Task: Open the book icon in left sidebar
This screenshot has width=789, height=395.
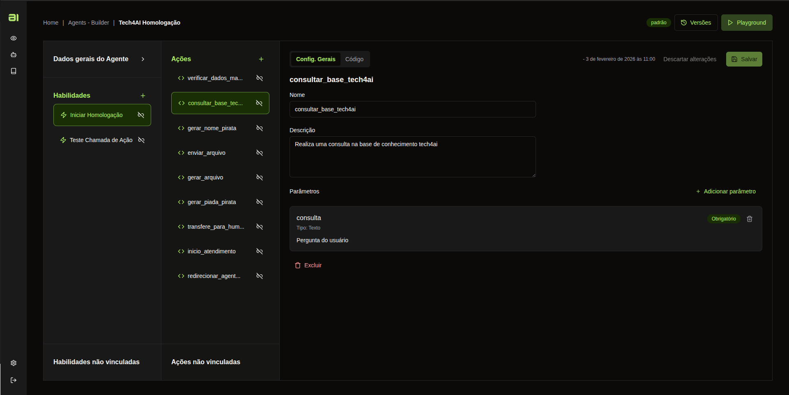Action: pyautogui.click(x=14, y=71)
